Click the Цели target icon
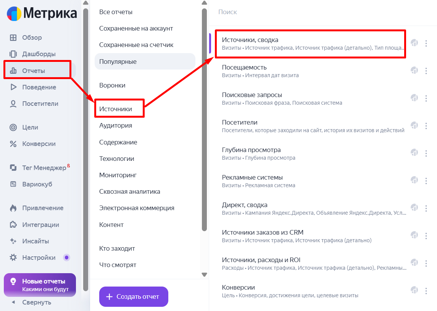Screen dimensions: 437x311 click(x=13, y=127)
